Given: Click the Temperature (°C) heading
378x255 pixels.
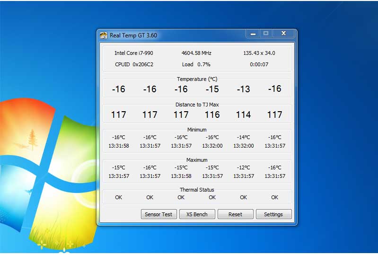Looking at the screenshot, I should (197, 79).
